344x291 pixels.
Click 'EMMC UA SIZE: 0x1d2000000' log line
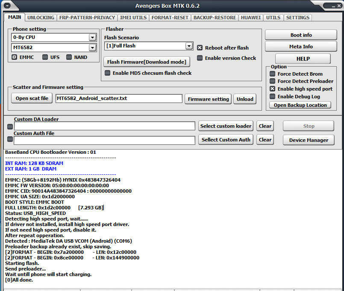(40, 197)
